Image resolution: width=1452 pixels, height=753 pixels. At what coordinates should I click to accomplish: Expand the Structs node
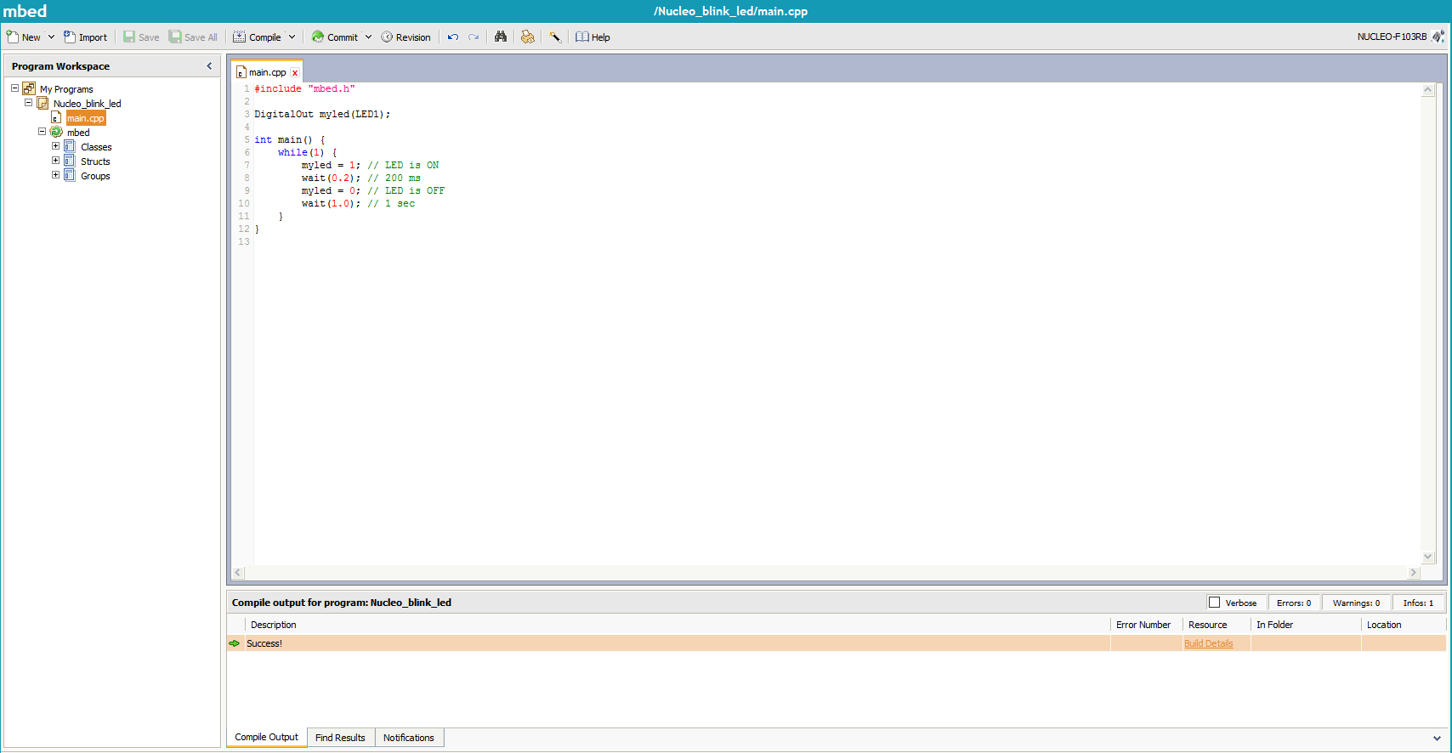[x=55, y=161]
